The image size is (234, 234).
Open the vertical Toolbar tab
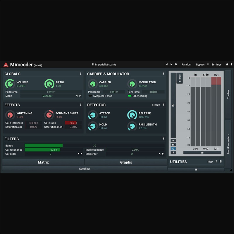[x=228, y=94]
